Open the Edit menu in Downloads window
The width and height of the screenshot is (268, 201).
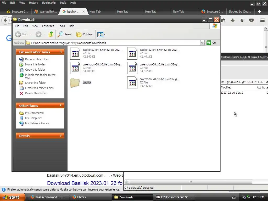pyautogui.click(x=26, y=26)
